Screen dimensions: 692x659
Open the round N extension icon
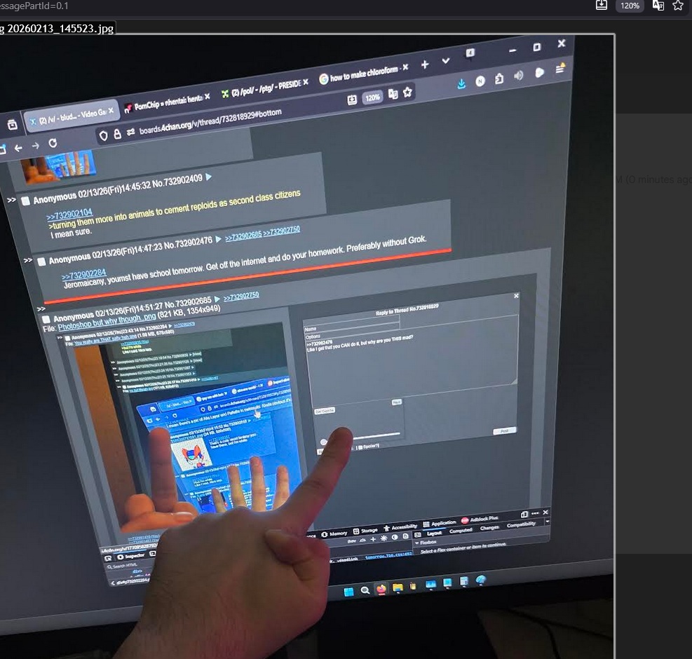(x=480, y=81)
